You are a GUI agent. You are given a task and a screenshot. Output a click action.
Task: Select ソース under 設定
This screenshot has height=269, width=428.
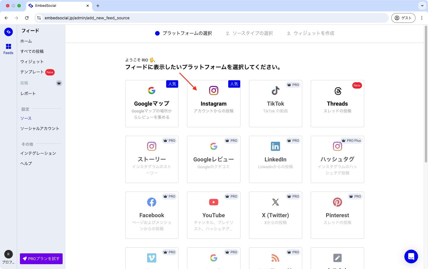pos(26,118)
